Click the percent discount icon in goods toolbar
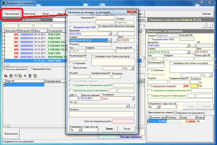This screenshot has width=217, height=145. point(25,76)
